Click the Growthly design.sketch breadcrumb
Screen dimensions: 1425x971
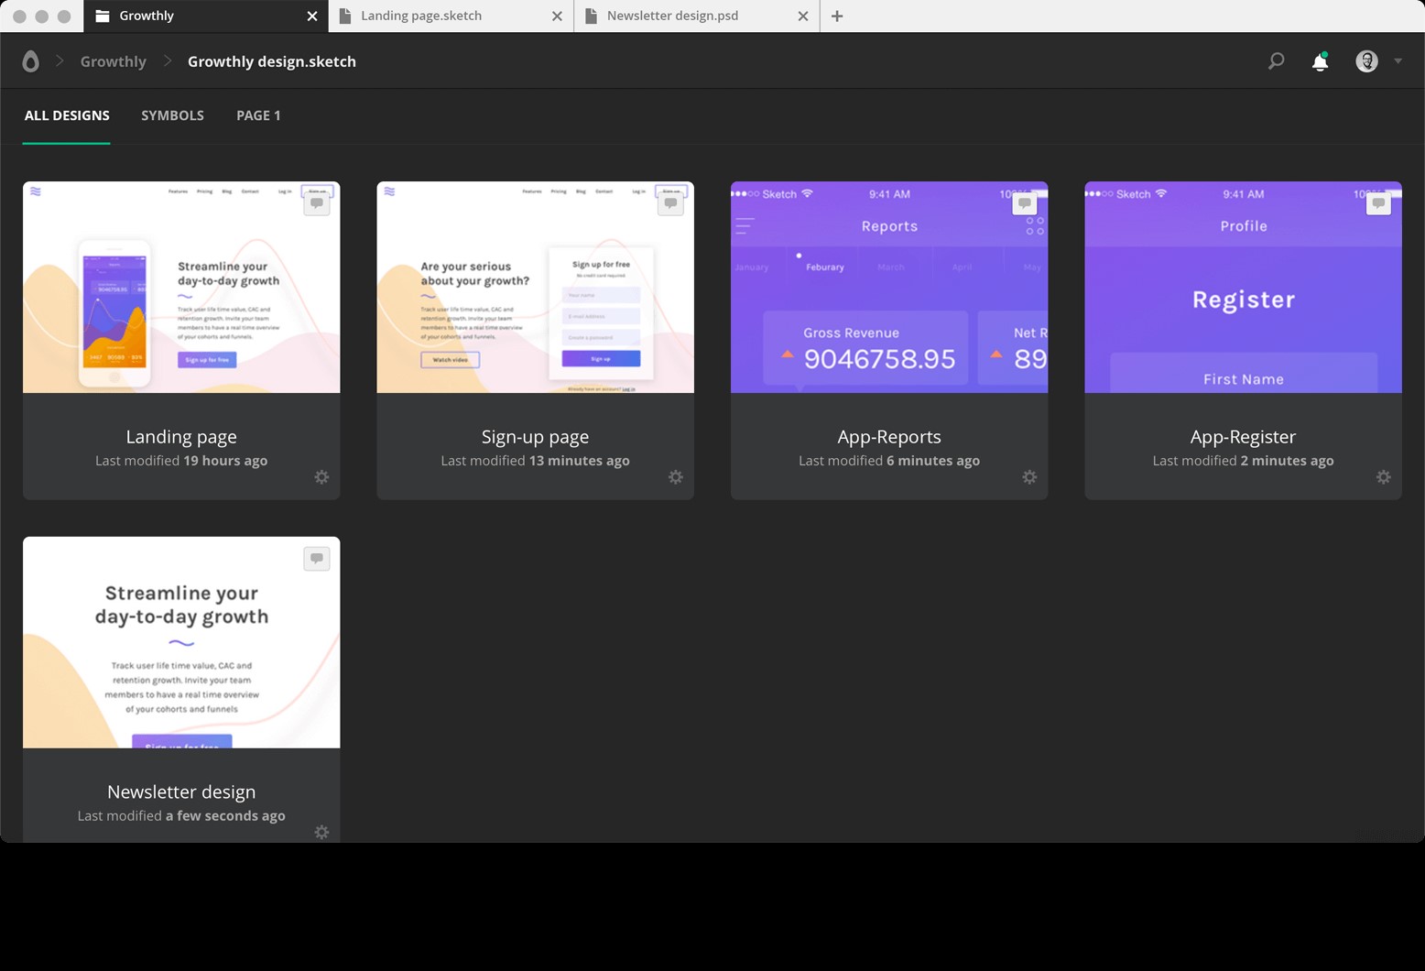tap(272, 61)
